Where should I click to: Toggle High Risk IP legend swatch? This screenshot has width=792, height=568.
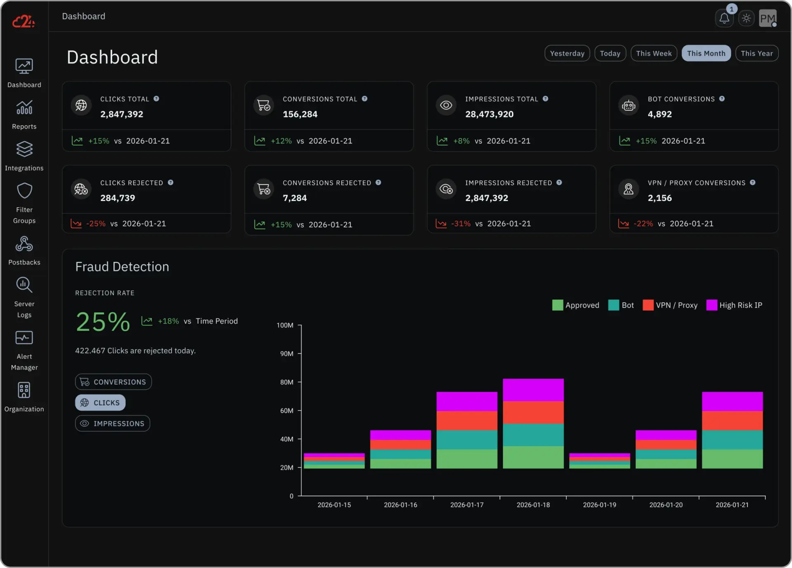pyautogui.click(x=712, y=305)
